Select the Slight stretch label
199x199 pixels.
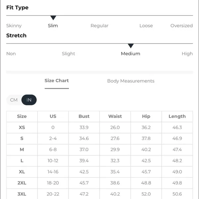68,54
